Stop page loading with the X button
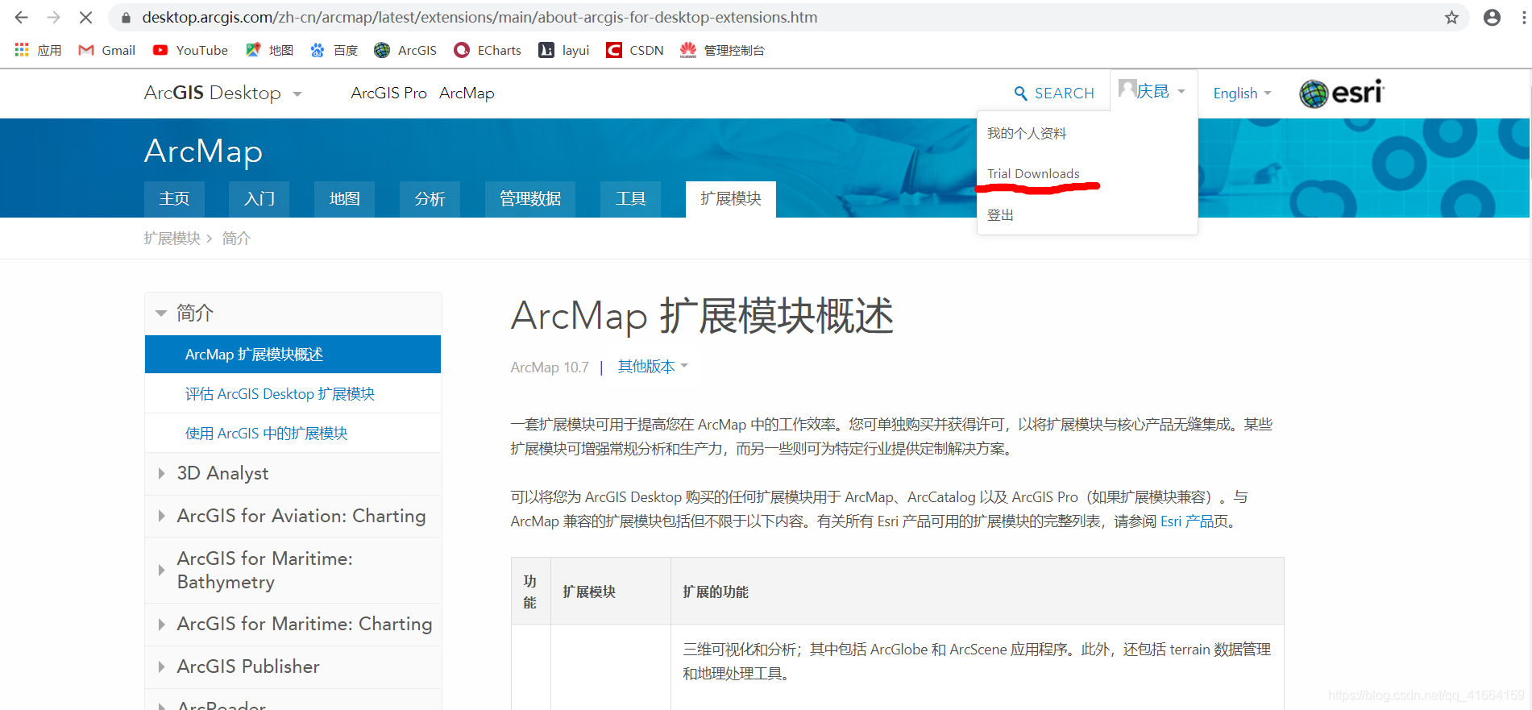Viewport: 1532px width, 710px height. [x=85, y=17]
